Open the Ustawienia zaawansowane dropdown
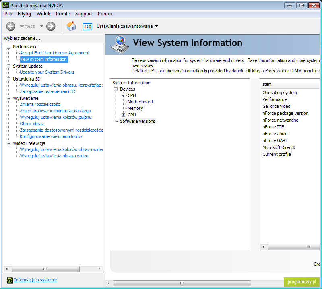322x289 pixels. 127,26
